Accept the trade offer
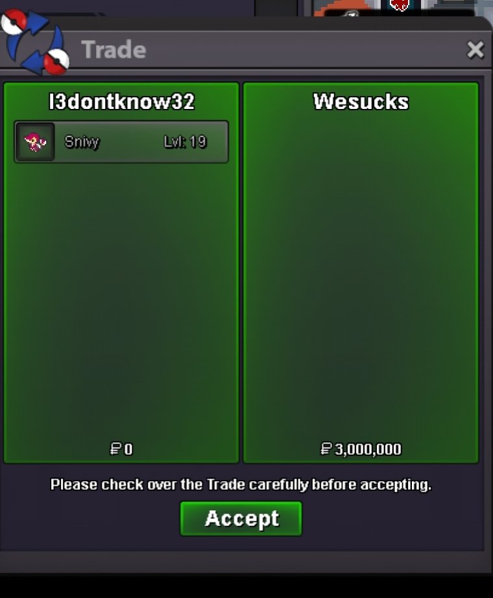The width and height of the screenshot is (493, 598). [x=241, y=518]
